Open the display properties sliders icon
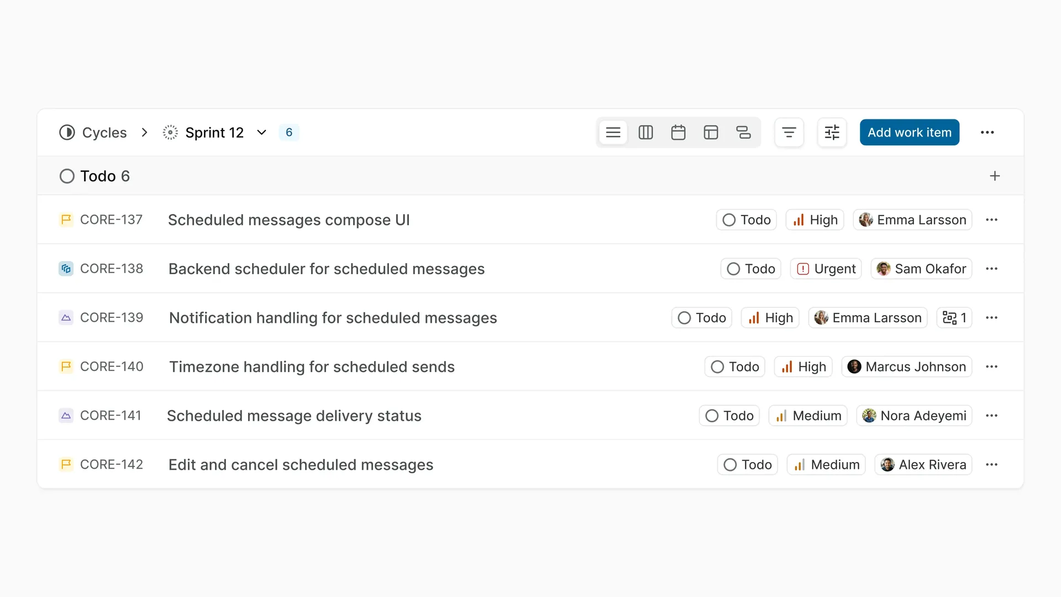This screenshot has width=1061, height=597. [x=832, y=133]
